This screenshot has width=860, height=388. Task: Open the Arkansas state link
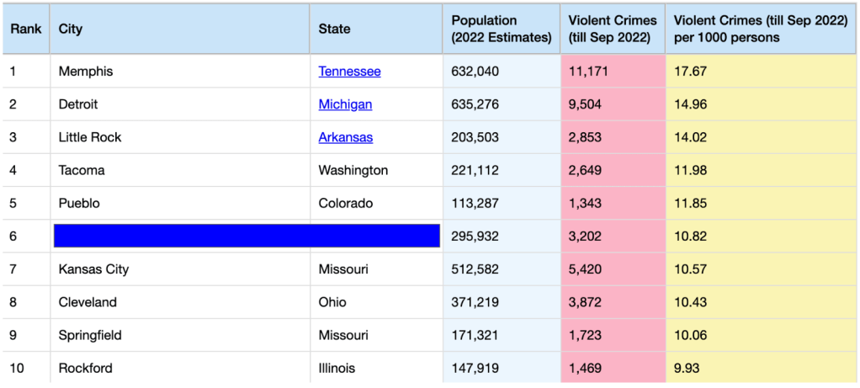345,137
